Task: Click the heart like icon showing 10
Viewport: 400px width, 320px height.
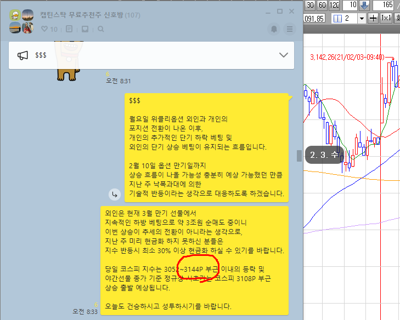Action: 44,29
